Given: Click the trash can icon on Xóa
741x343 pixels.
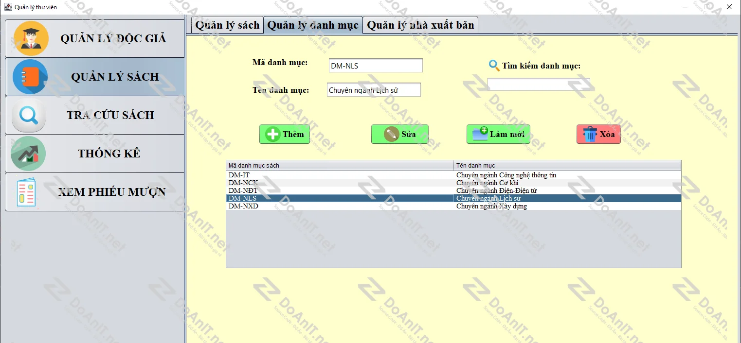Looking at the screenshot, I should coord(590,135).
